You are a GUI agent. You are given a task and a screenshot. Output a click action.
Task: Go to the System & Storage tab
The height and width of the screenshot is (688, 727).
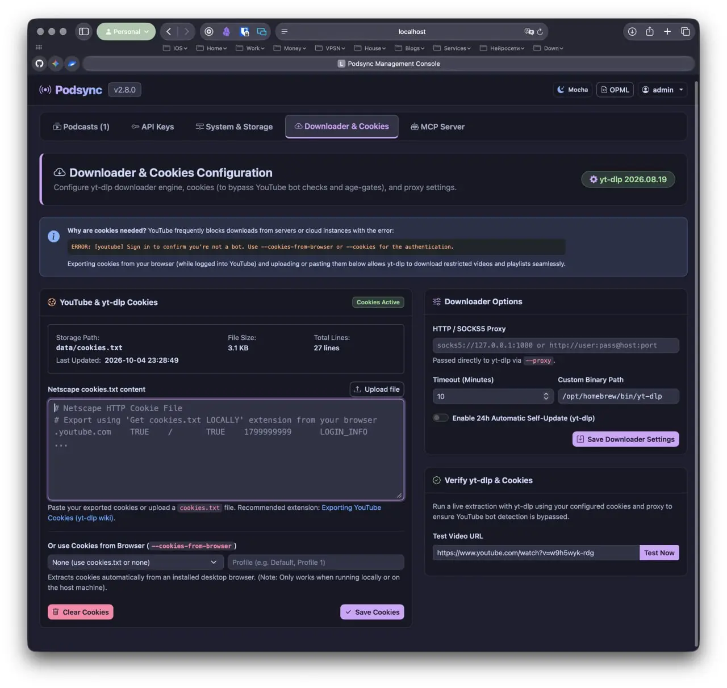click(234, 127)
